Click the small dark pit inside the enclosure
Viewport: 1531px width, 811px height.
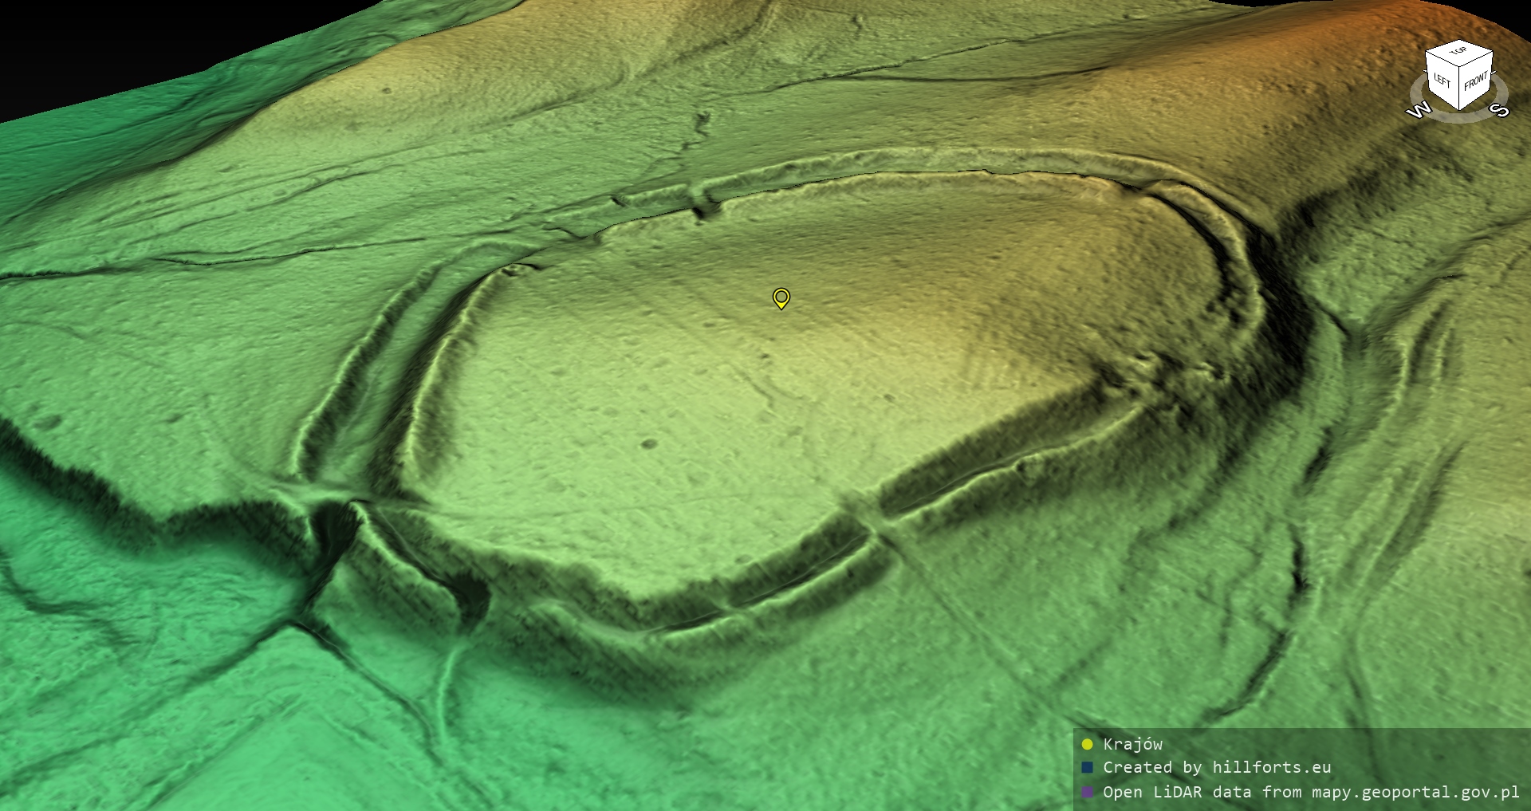[649, 444]
